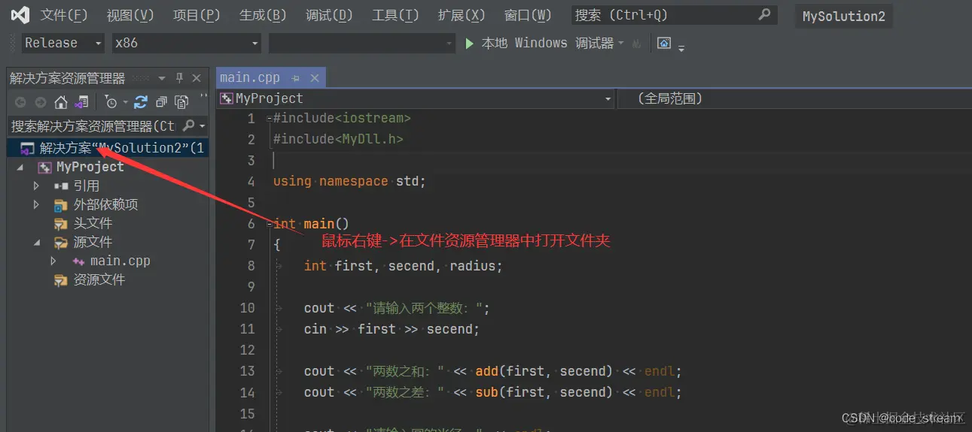Open the empty startup project dropdown
The image size is (972, 432).
point(362,44)
